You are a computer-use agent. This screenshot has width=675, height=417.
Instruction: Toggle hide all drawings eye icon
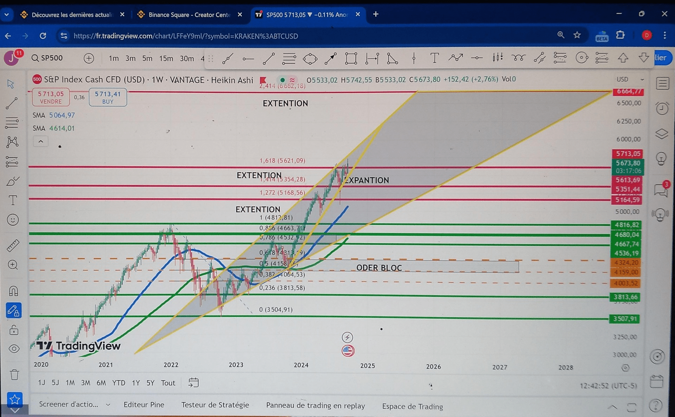pos(14,349)
